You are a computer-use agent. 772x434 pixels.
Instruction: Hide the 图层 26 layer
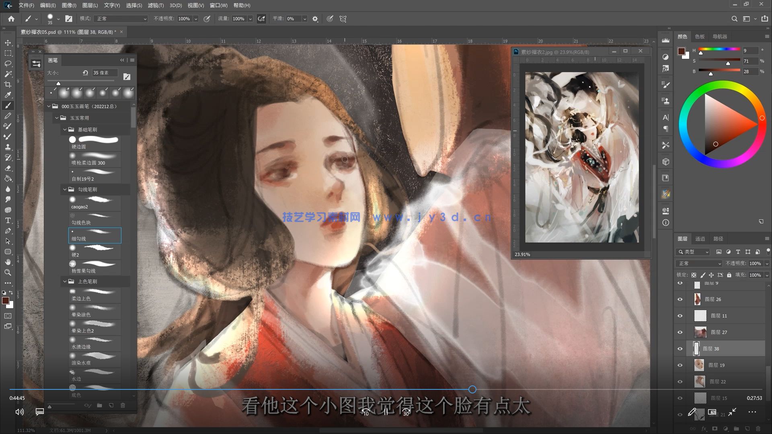pos(680,299)
